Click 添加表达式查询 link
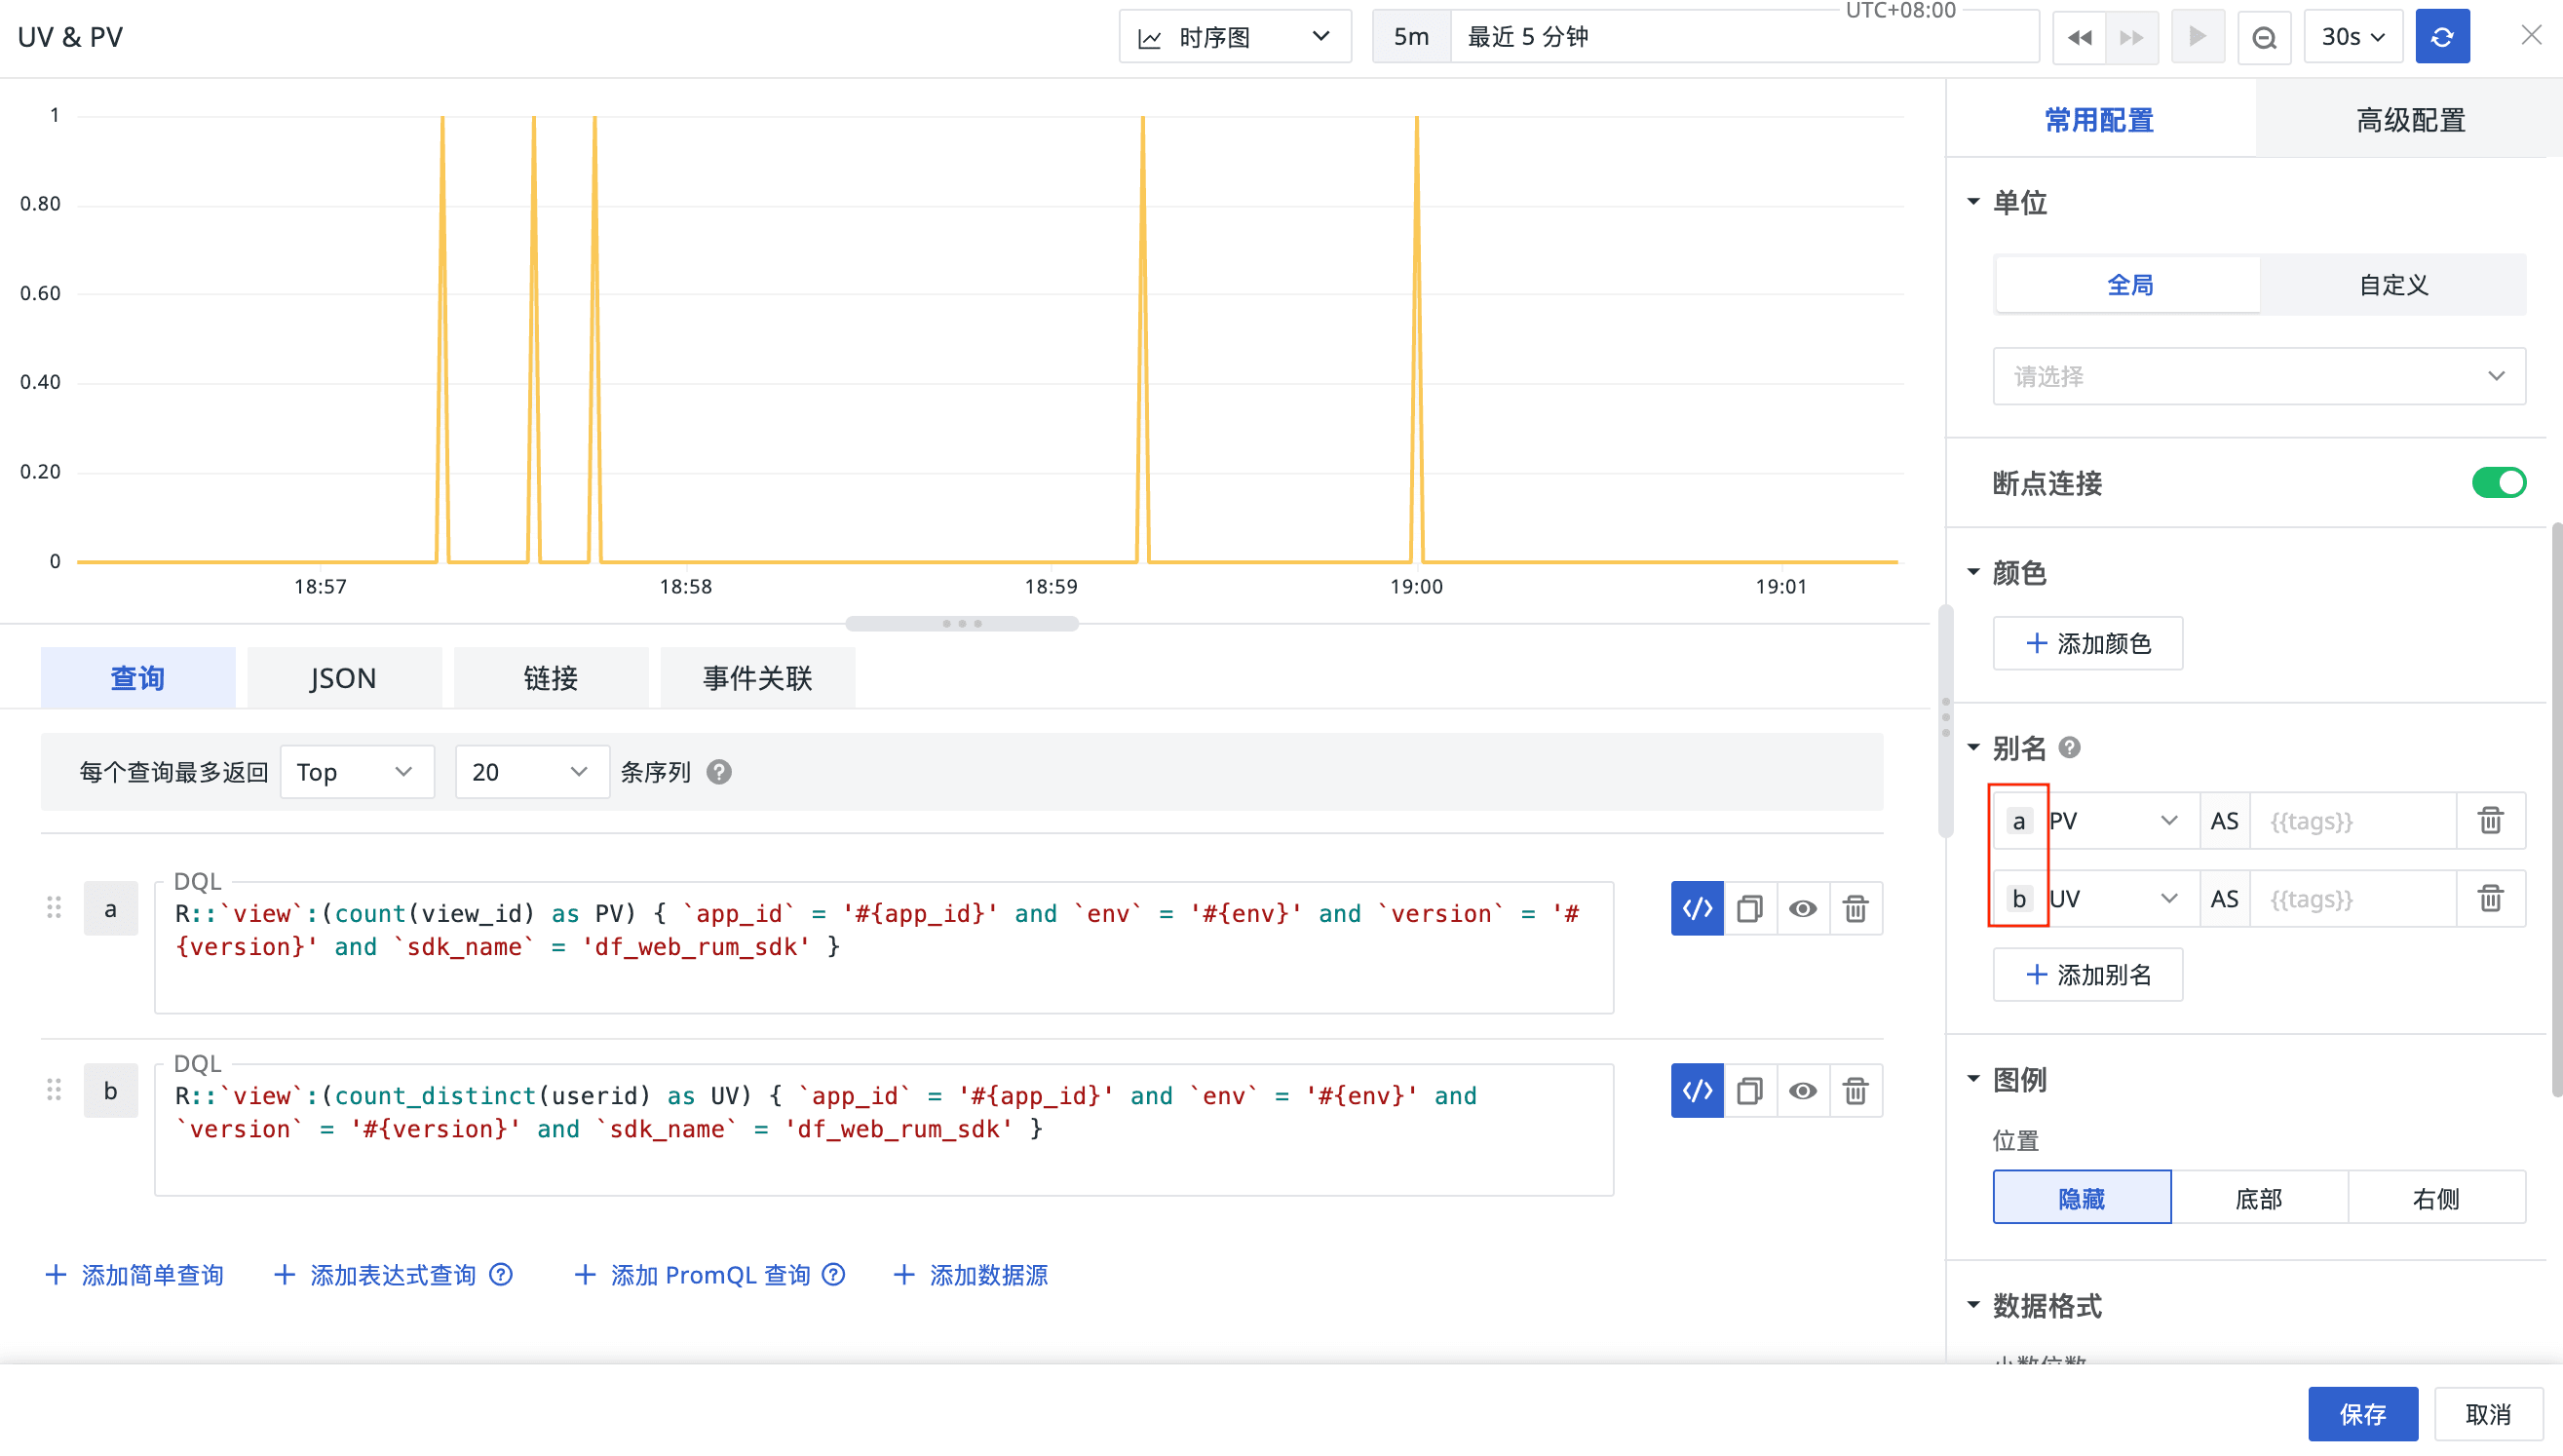The width and height of the screenshot is (2563, 1456). point(392,1274)
